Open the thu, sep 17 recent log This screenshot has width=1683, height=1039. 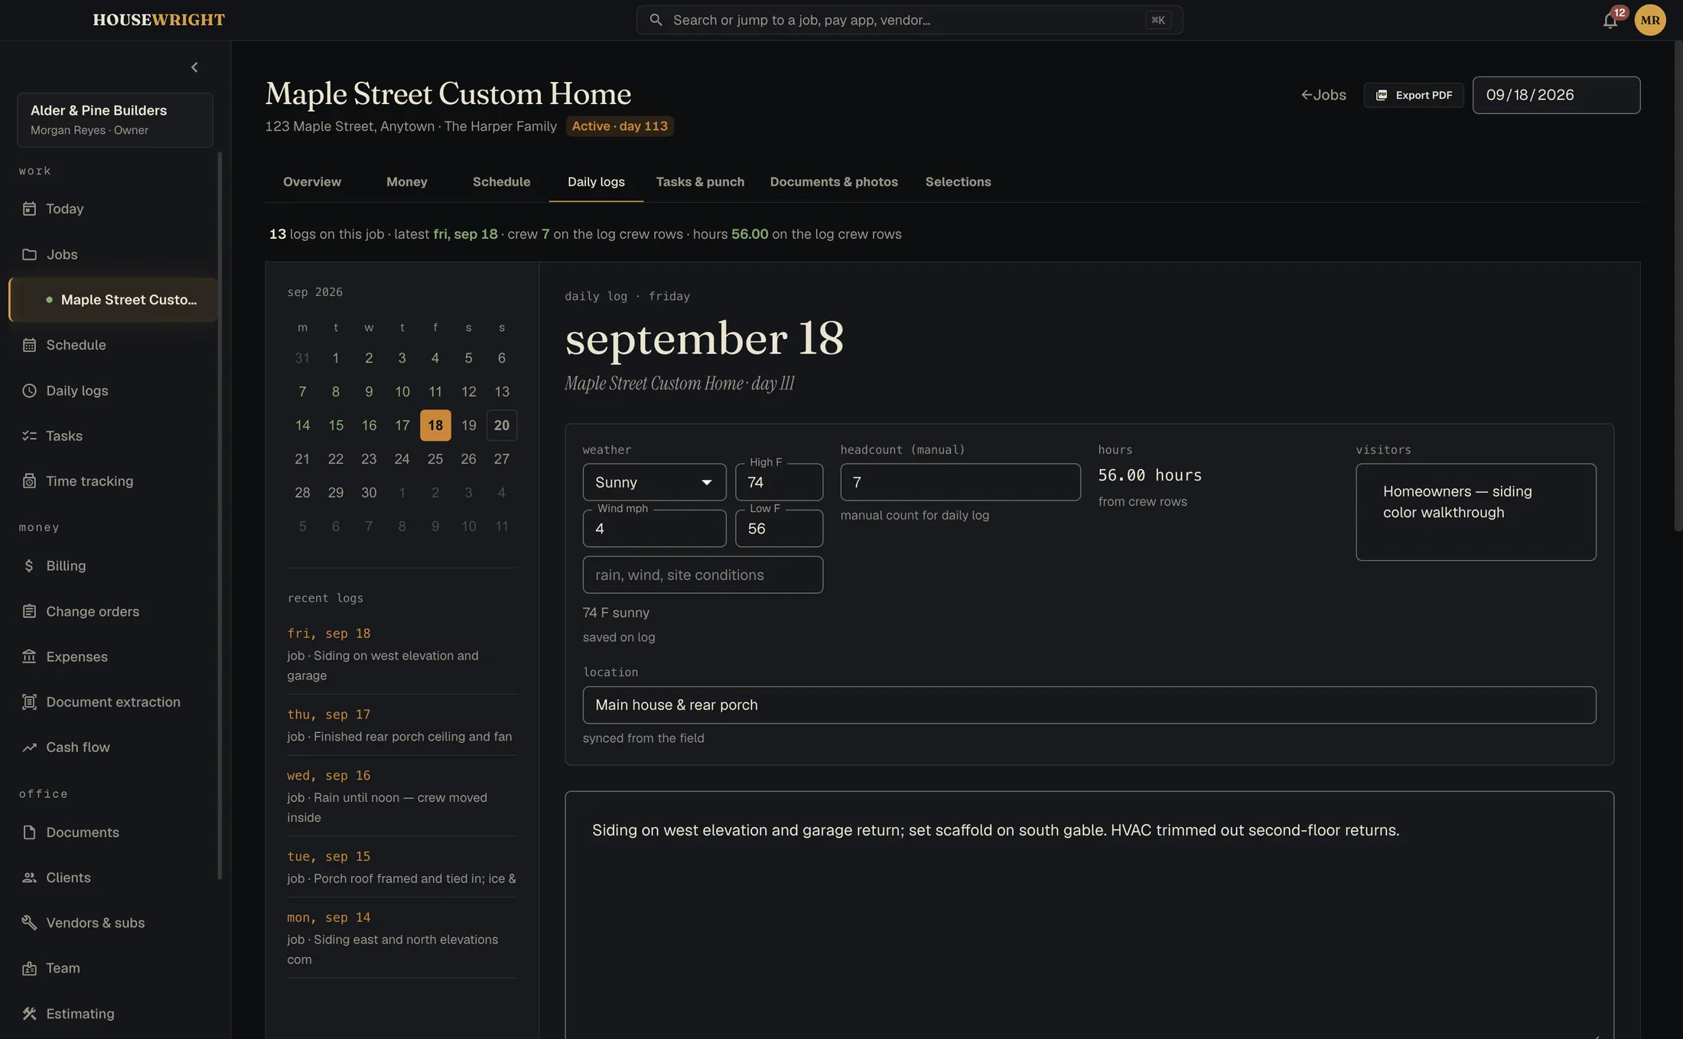pos(402,725)
